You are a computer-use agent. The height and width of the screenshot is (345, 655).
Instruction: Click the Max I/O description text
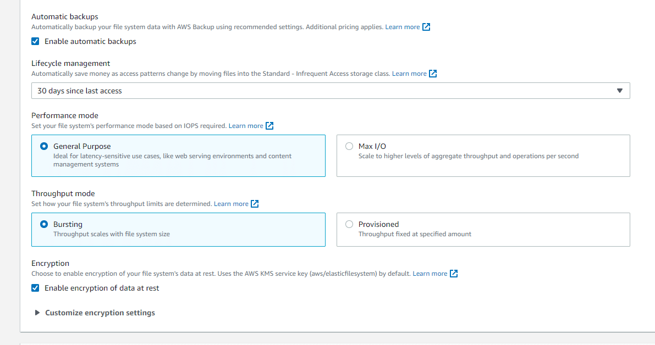(468, 156)
